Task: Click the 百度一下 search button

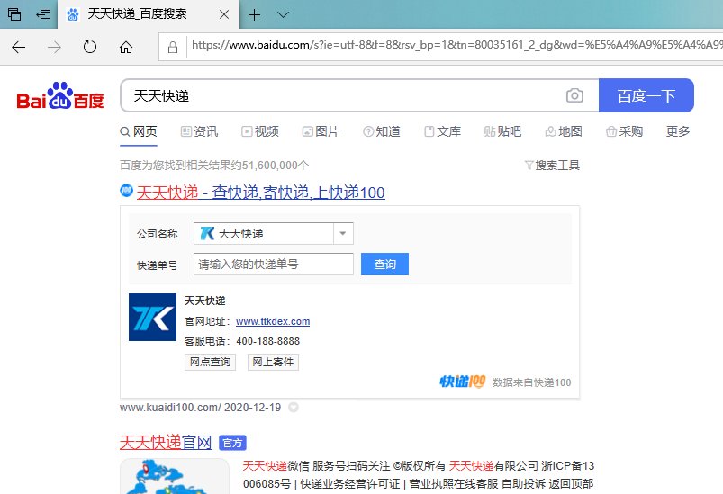Action: [646, 95]
